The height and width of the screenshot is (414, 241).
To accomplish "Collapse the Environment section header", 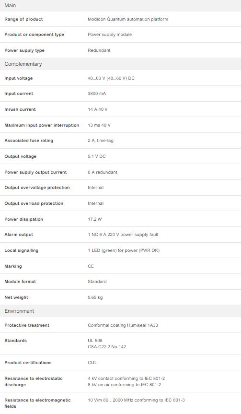I will pyautogui.click(x=121, y=311).
